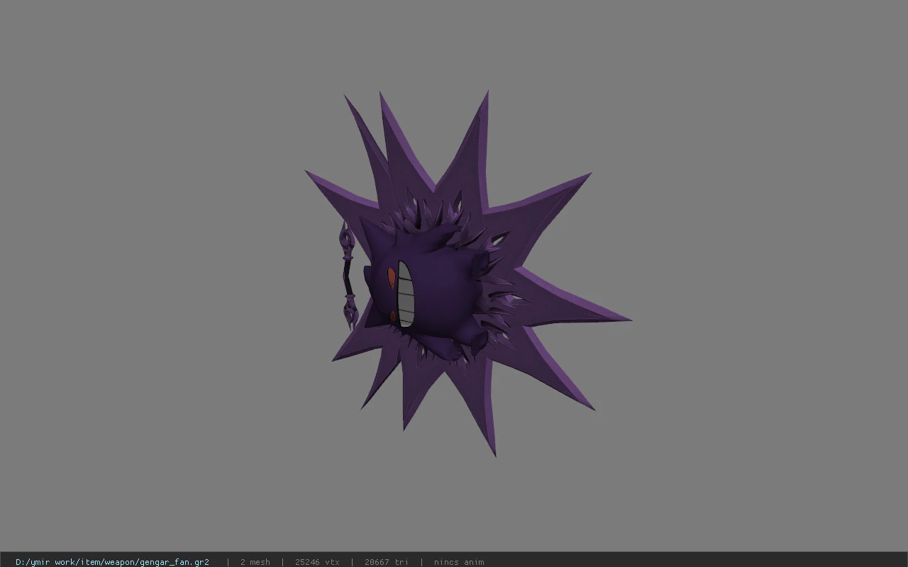Click the '2 mesh' status bar entry
The image size is (908, 567).
click(255, 562)
